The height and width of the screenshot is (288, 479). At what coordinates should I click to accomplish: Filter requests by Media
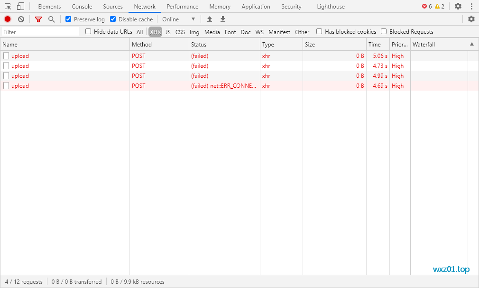(x=212, y=32)
